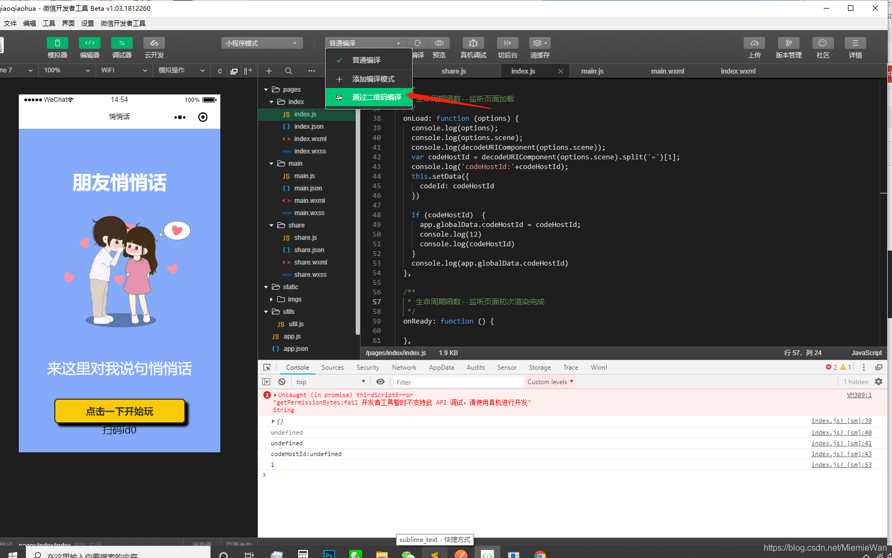Choose 添加编译模式 menu entry

pos(369,79)
